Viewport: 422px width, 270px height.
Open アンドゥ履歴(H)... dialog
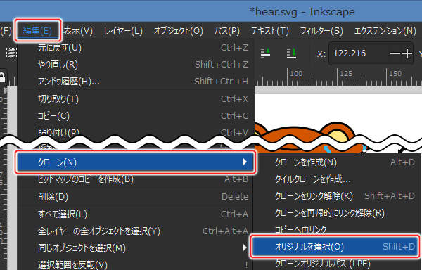(136, 82)
